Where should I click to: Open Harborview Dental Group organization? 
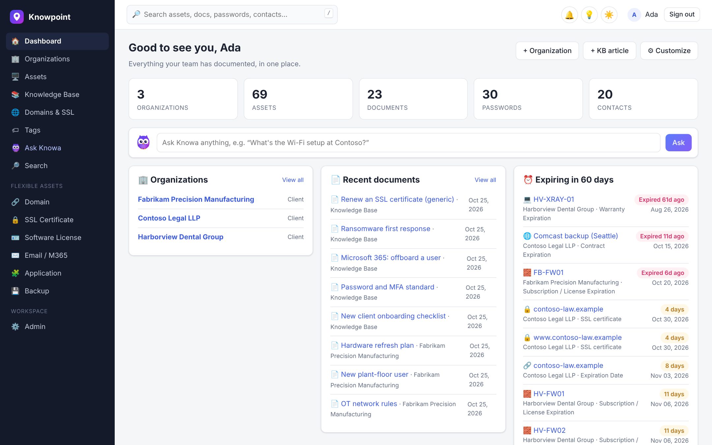180,237
